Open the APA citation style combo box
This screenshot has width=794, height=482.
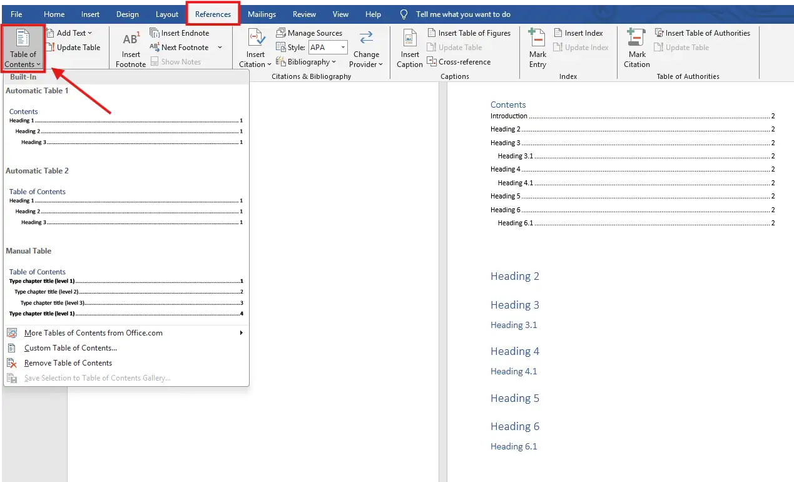[x=328, y=47]
